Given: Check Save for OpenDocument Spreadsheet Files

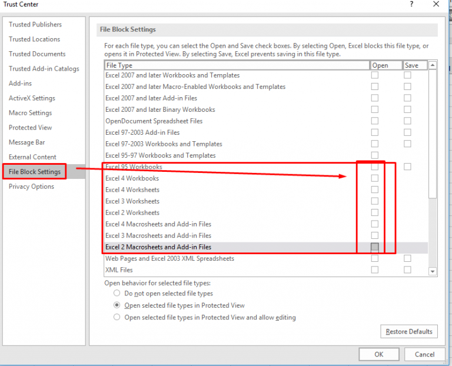Looking at the screenshot, I should [407, 121].
